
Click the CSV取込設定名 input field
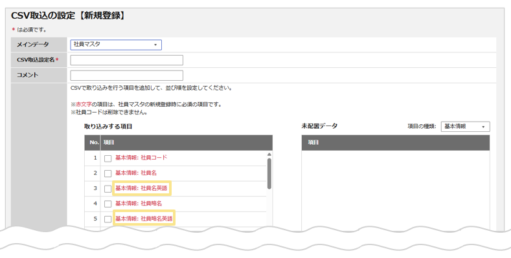click(126, 60)
